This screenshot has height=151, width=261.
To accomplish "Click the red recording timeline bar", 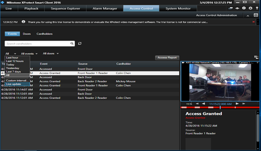I will point(220,107).
